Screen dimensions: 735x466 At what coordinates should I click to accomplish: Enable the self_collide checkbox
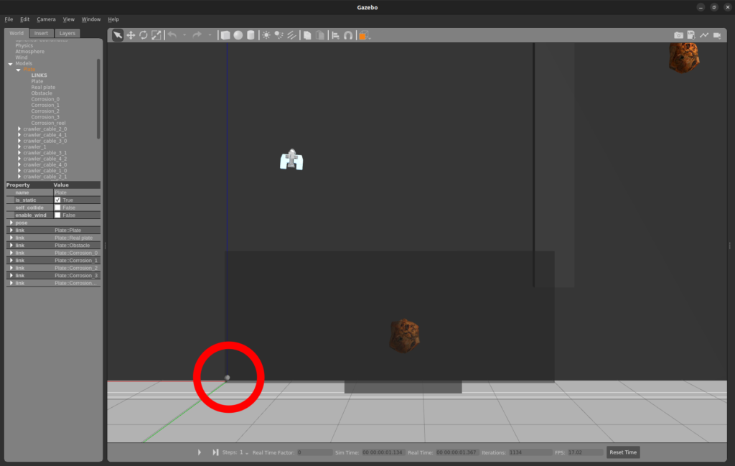coord(58,208)
